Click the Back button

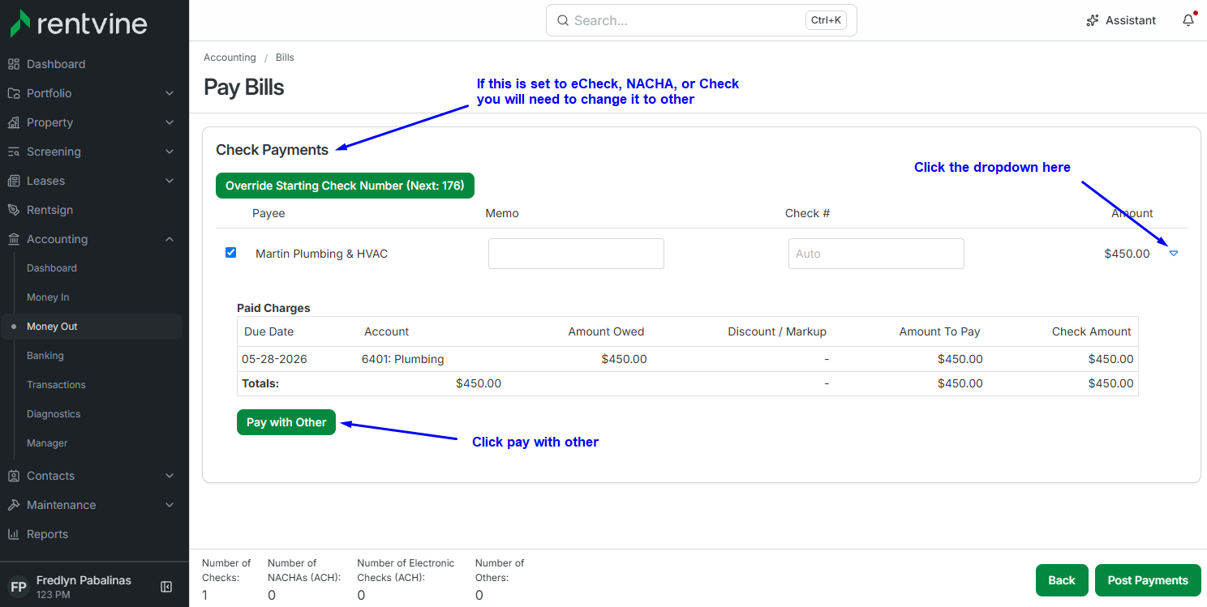click(1062, 580)
